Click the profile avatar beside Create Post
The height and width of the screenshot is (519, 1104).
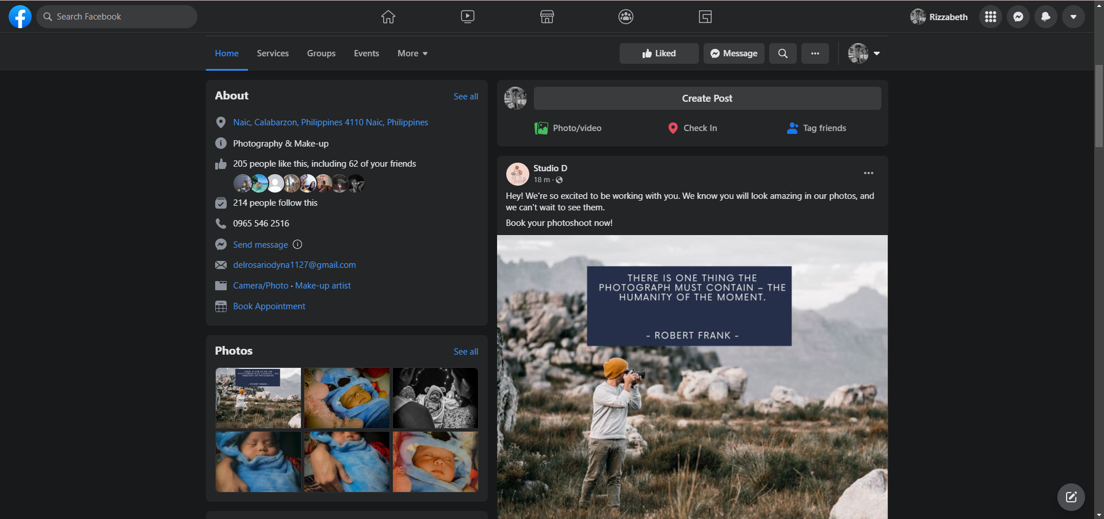pyautogui.click(x=515, y=98)
